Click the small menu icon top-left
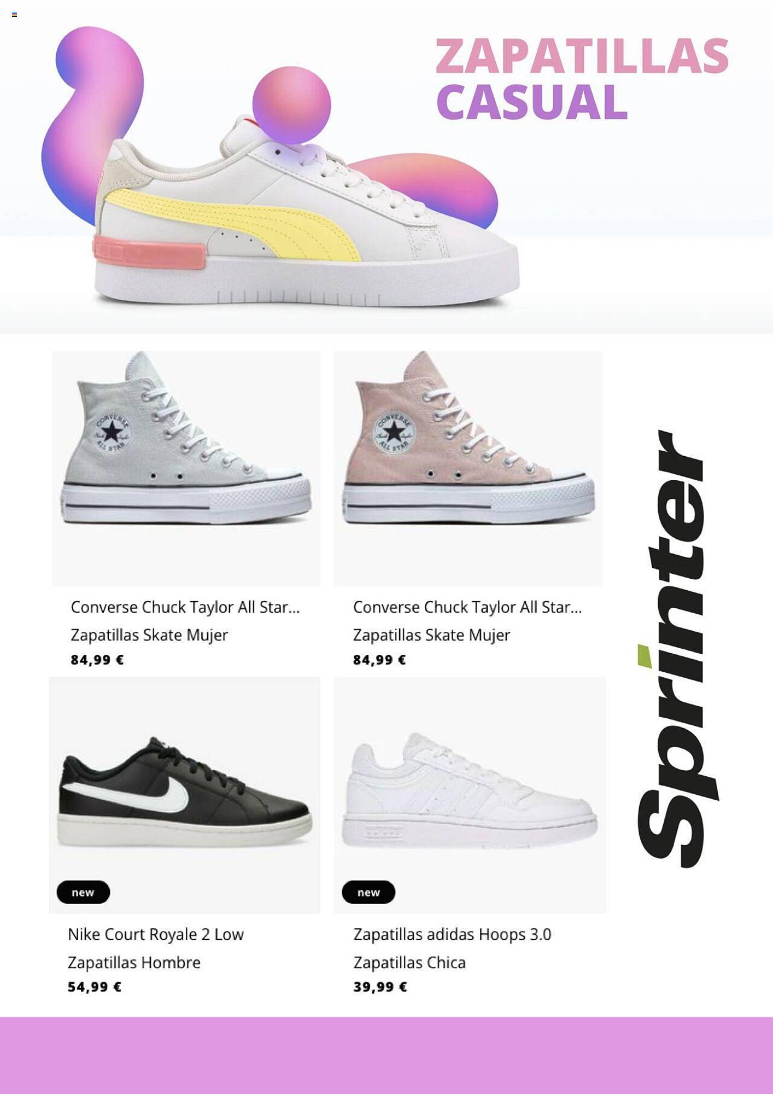The height and width of the screenshot is (1094, 773). coord(14,15)
